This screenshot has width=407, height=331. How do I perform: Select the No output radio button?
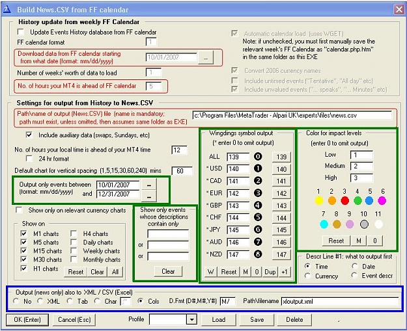click(16, 301)
